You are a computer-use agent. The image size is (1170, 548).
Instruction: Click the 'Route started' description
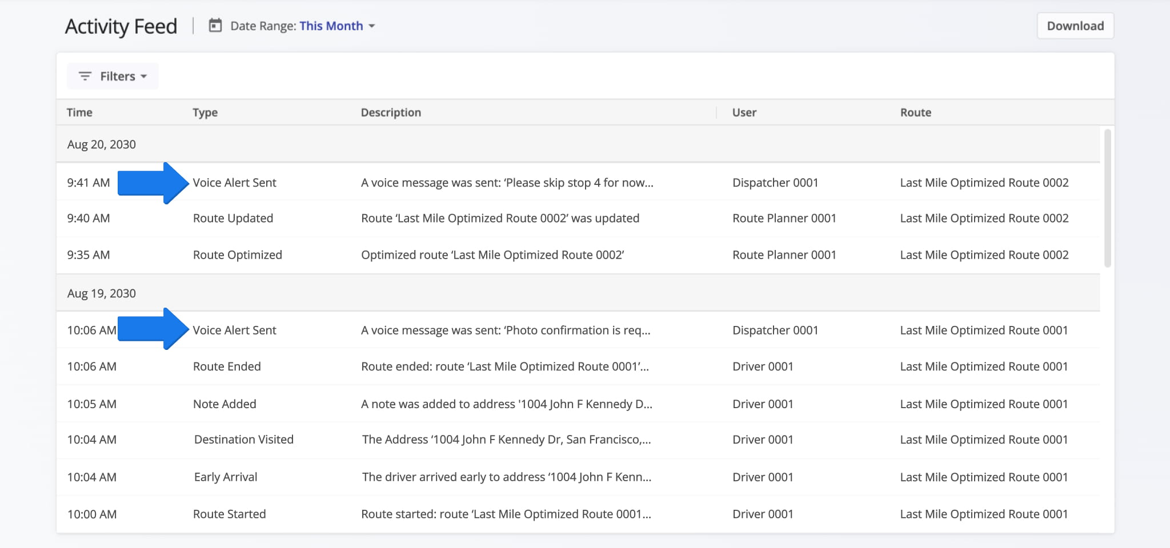pos(506,514)
